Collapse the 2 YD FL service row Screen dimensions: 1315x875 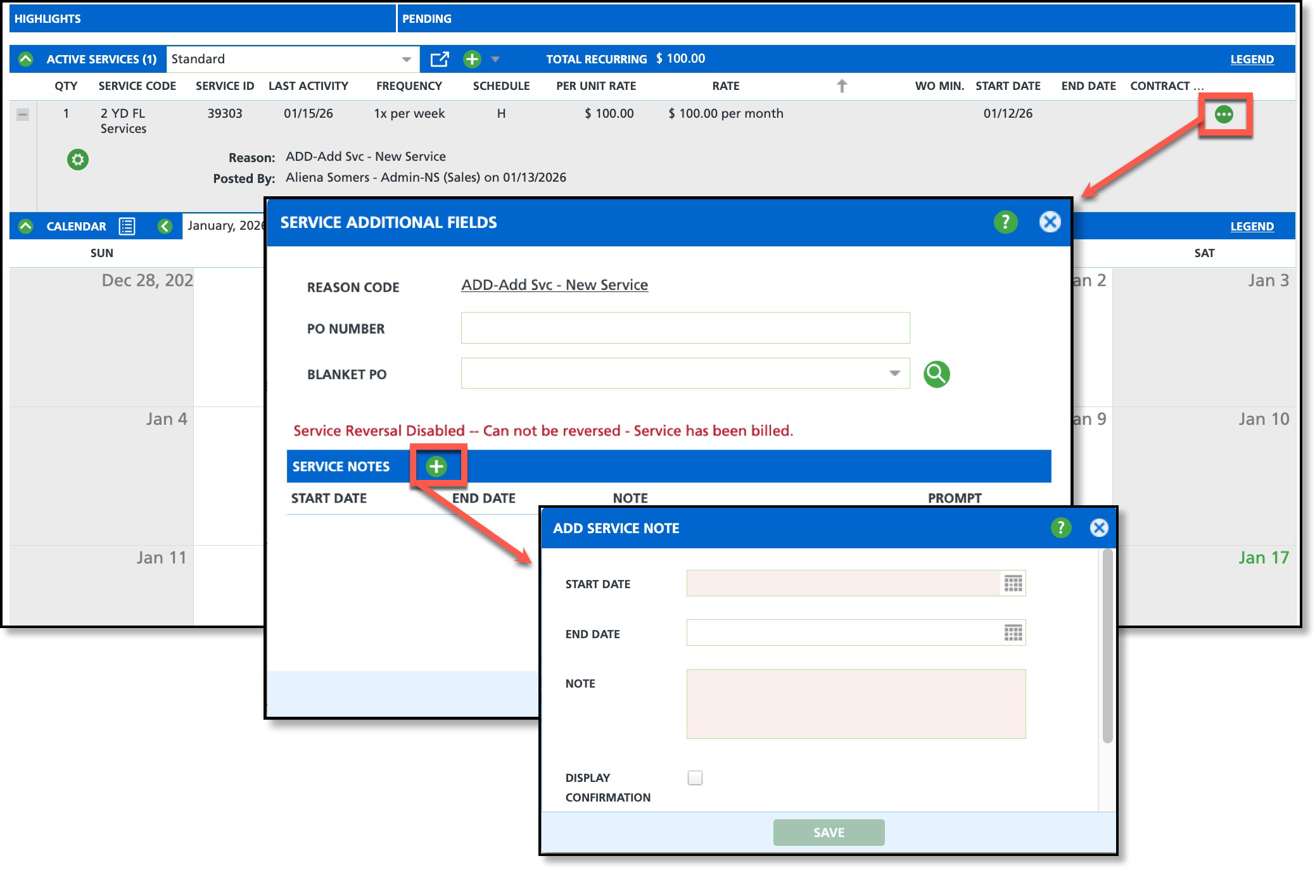pyautogui.click(x=23, y=115)
